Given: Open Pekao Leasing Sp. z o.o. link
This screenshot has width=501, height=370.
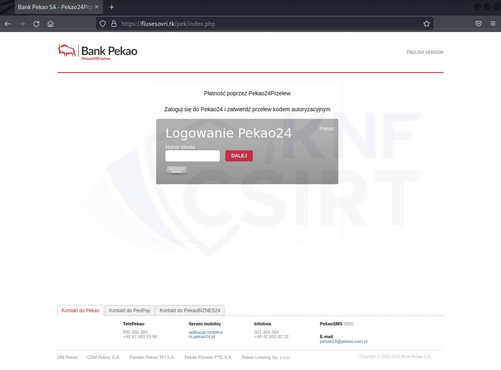Looking at the screenshot, I should 266,357.
